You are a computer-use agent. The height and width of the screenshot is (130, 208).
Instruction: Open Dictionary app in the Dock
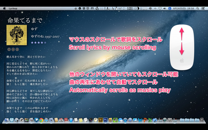pyautogui.click(x=66, y=120)
